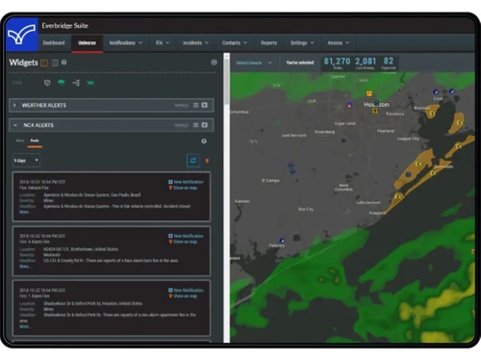This screenshot has width=481, height=361.
Task: Expand the Weather Alerts widget
Action: pyautogui.click(x=14, y=105)
